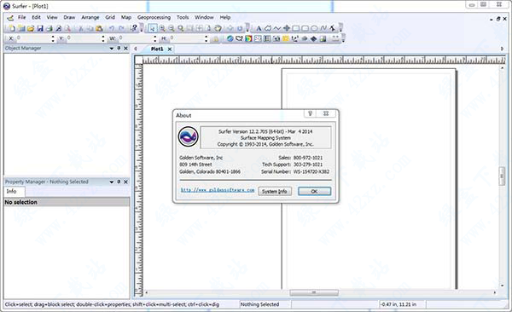The width and height of the screenshot is (512, 312).
Task: Create a new vector map
Action: click(x=295, y=39)
